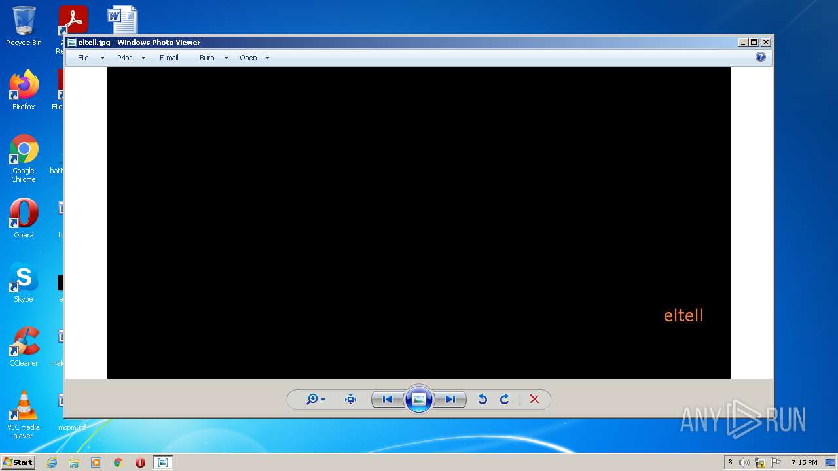This screenshot has height=471, width=838.
Task: Select the Opera desktop shortcut
Action: 24,218
